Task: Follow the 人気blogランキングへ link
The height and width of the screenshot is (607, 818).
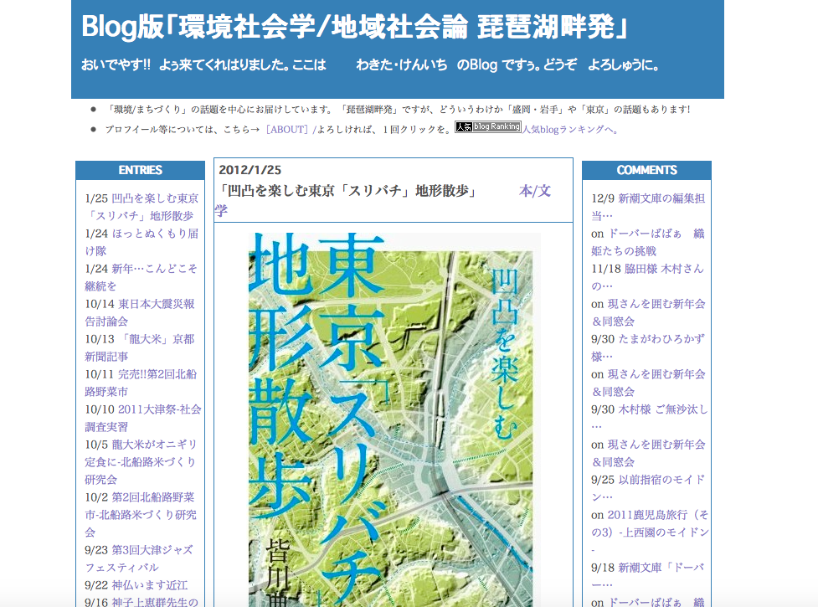Action: pyautogui.click(x=571, y=129)
